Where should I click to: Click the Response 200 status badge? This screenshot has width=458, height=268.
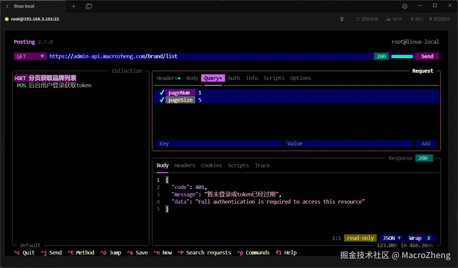coord(424,158)
